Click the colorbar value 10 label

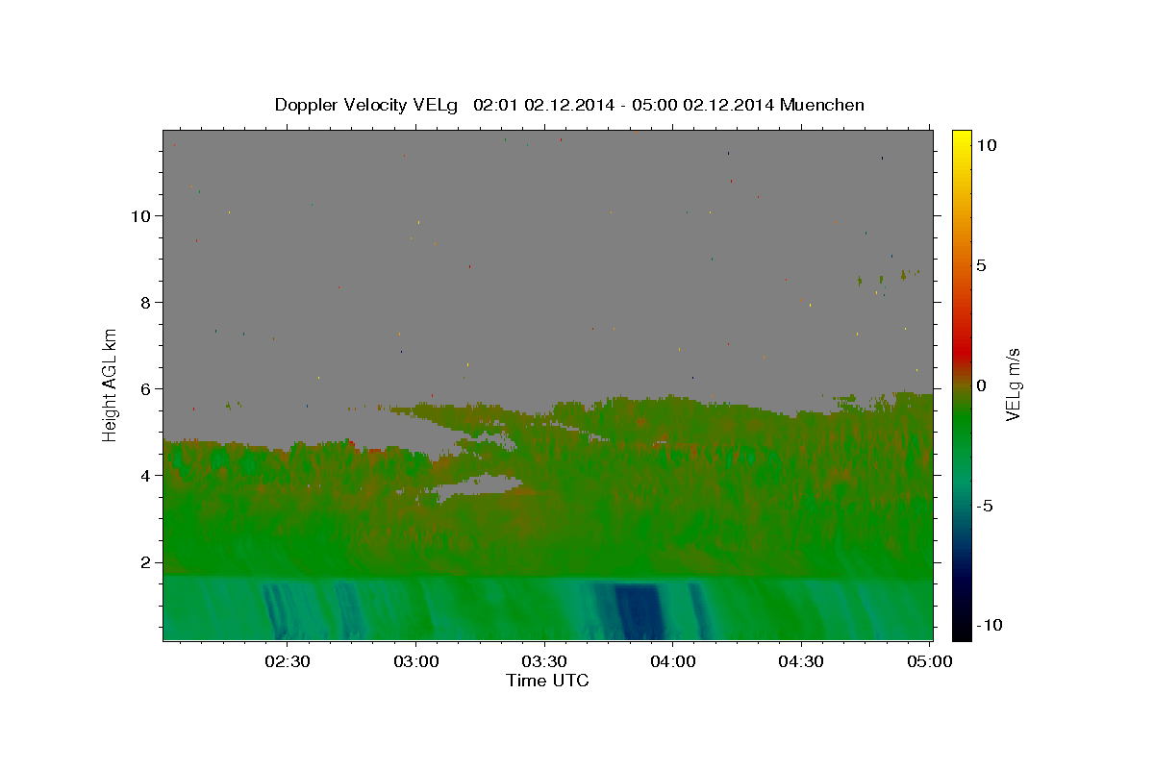pos(987,145)
